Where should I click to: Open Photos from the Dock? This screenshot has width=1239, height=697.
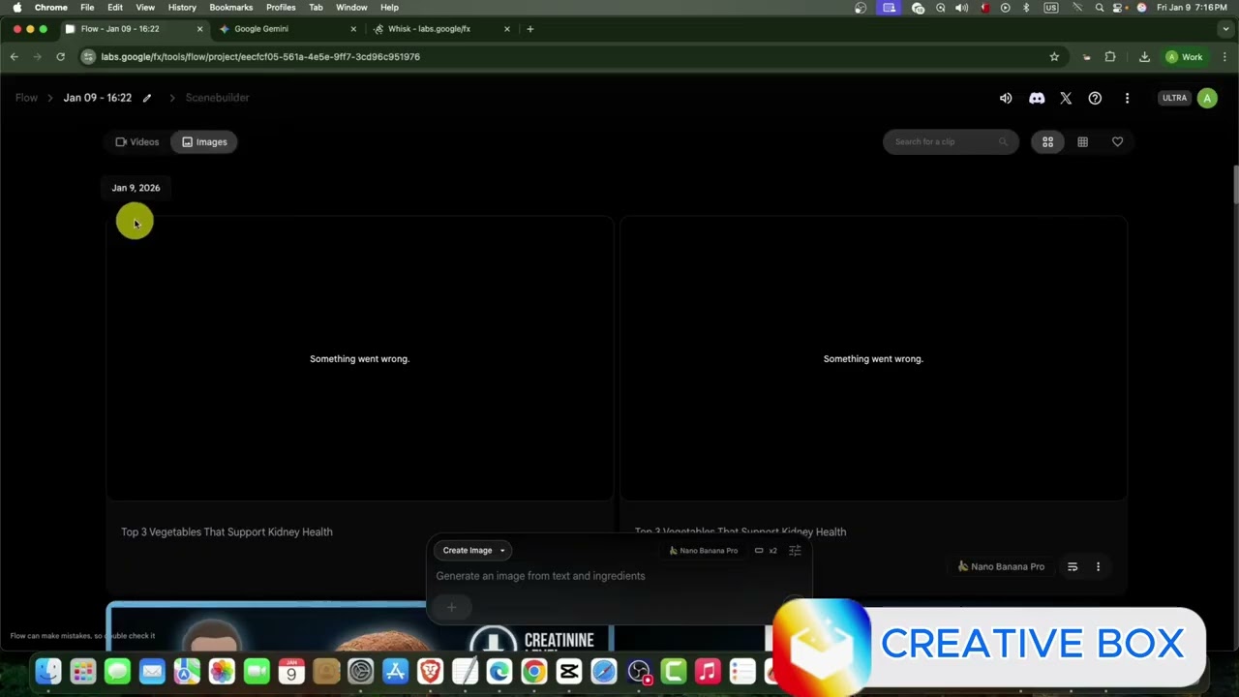[x=222, y=671]
